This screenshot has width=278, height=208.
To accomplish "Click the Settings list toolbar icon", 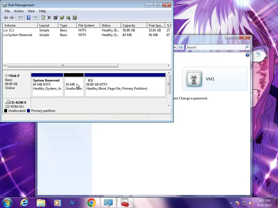I will coord(75,18).
